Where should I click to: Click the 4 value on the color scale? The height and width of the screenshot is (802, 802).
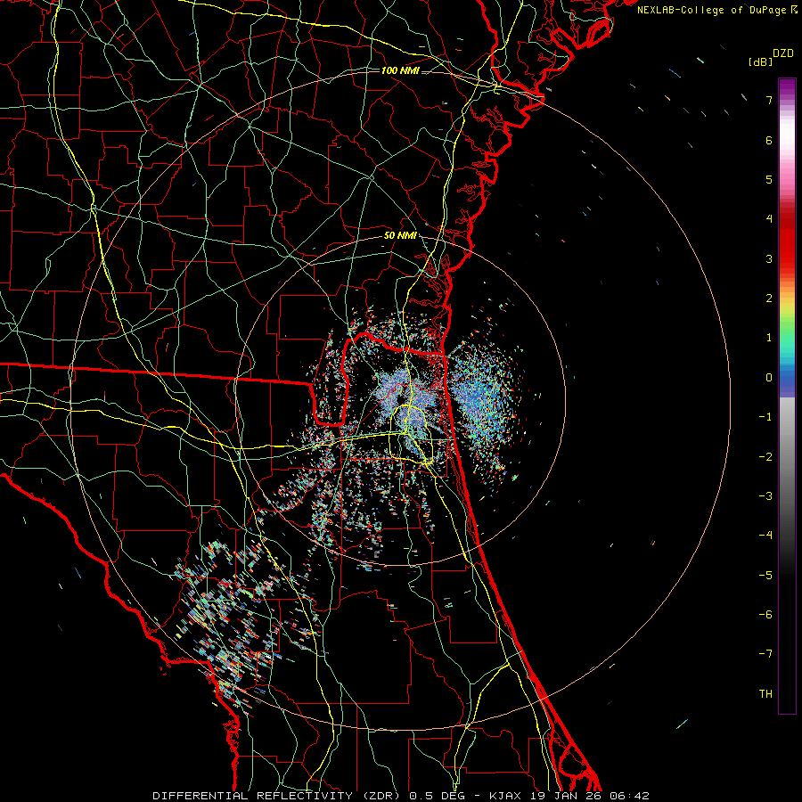(769, 219)
